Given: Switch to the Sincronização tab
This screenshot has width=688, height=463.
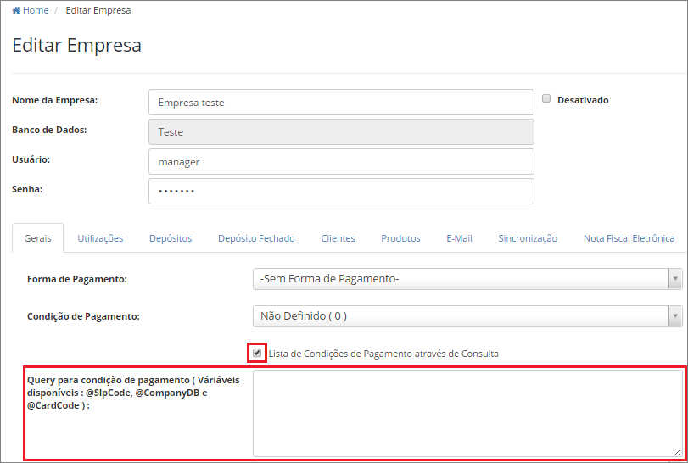Looking at the screenshot, I should [x=528, y=238].
